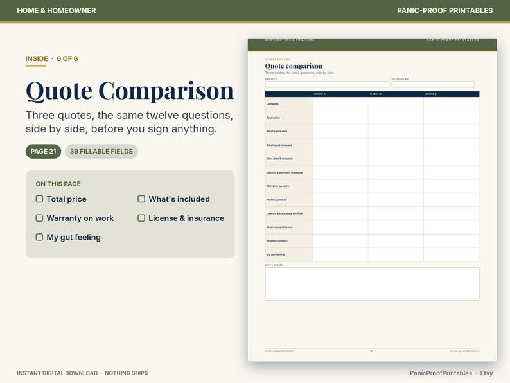
Task: Click the What's included row label in table
Action: (277, 132)
